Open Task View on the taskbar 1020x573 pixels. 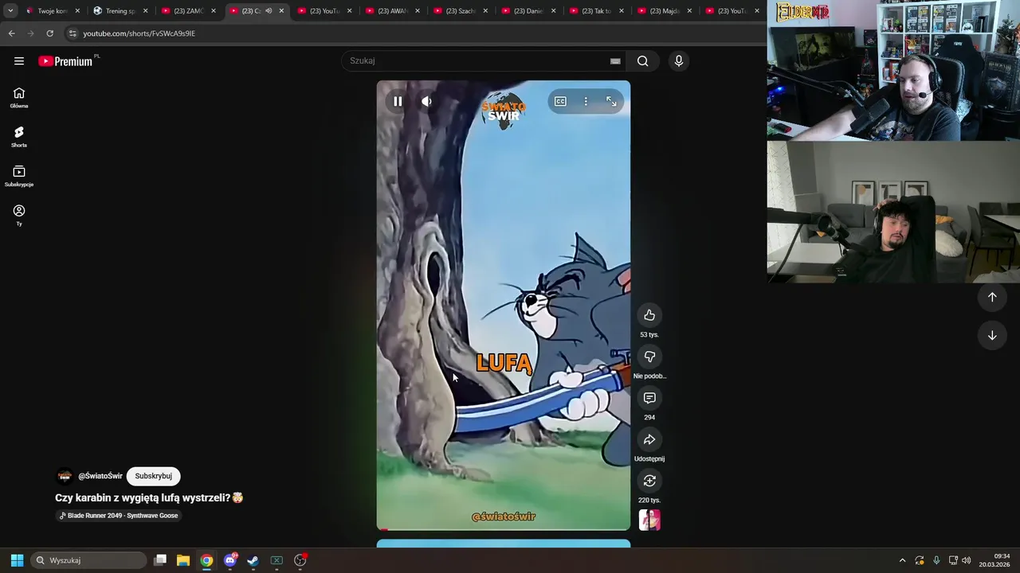click(x=160, y=560)
